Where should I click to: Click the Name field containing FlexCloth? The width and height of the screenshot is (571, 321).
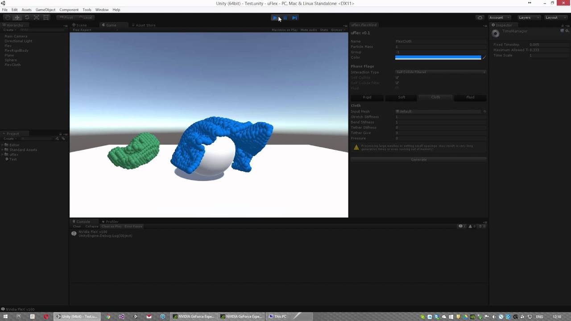441,41
